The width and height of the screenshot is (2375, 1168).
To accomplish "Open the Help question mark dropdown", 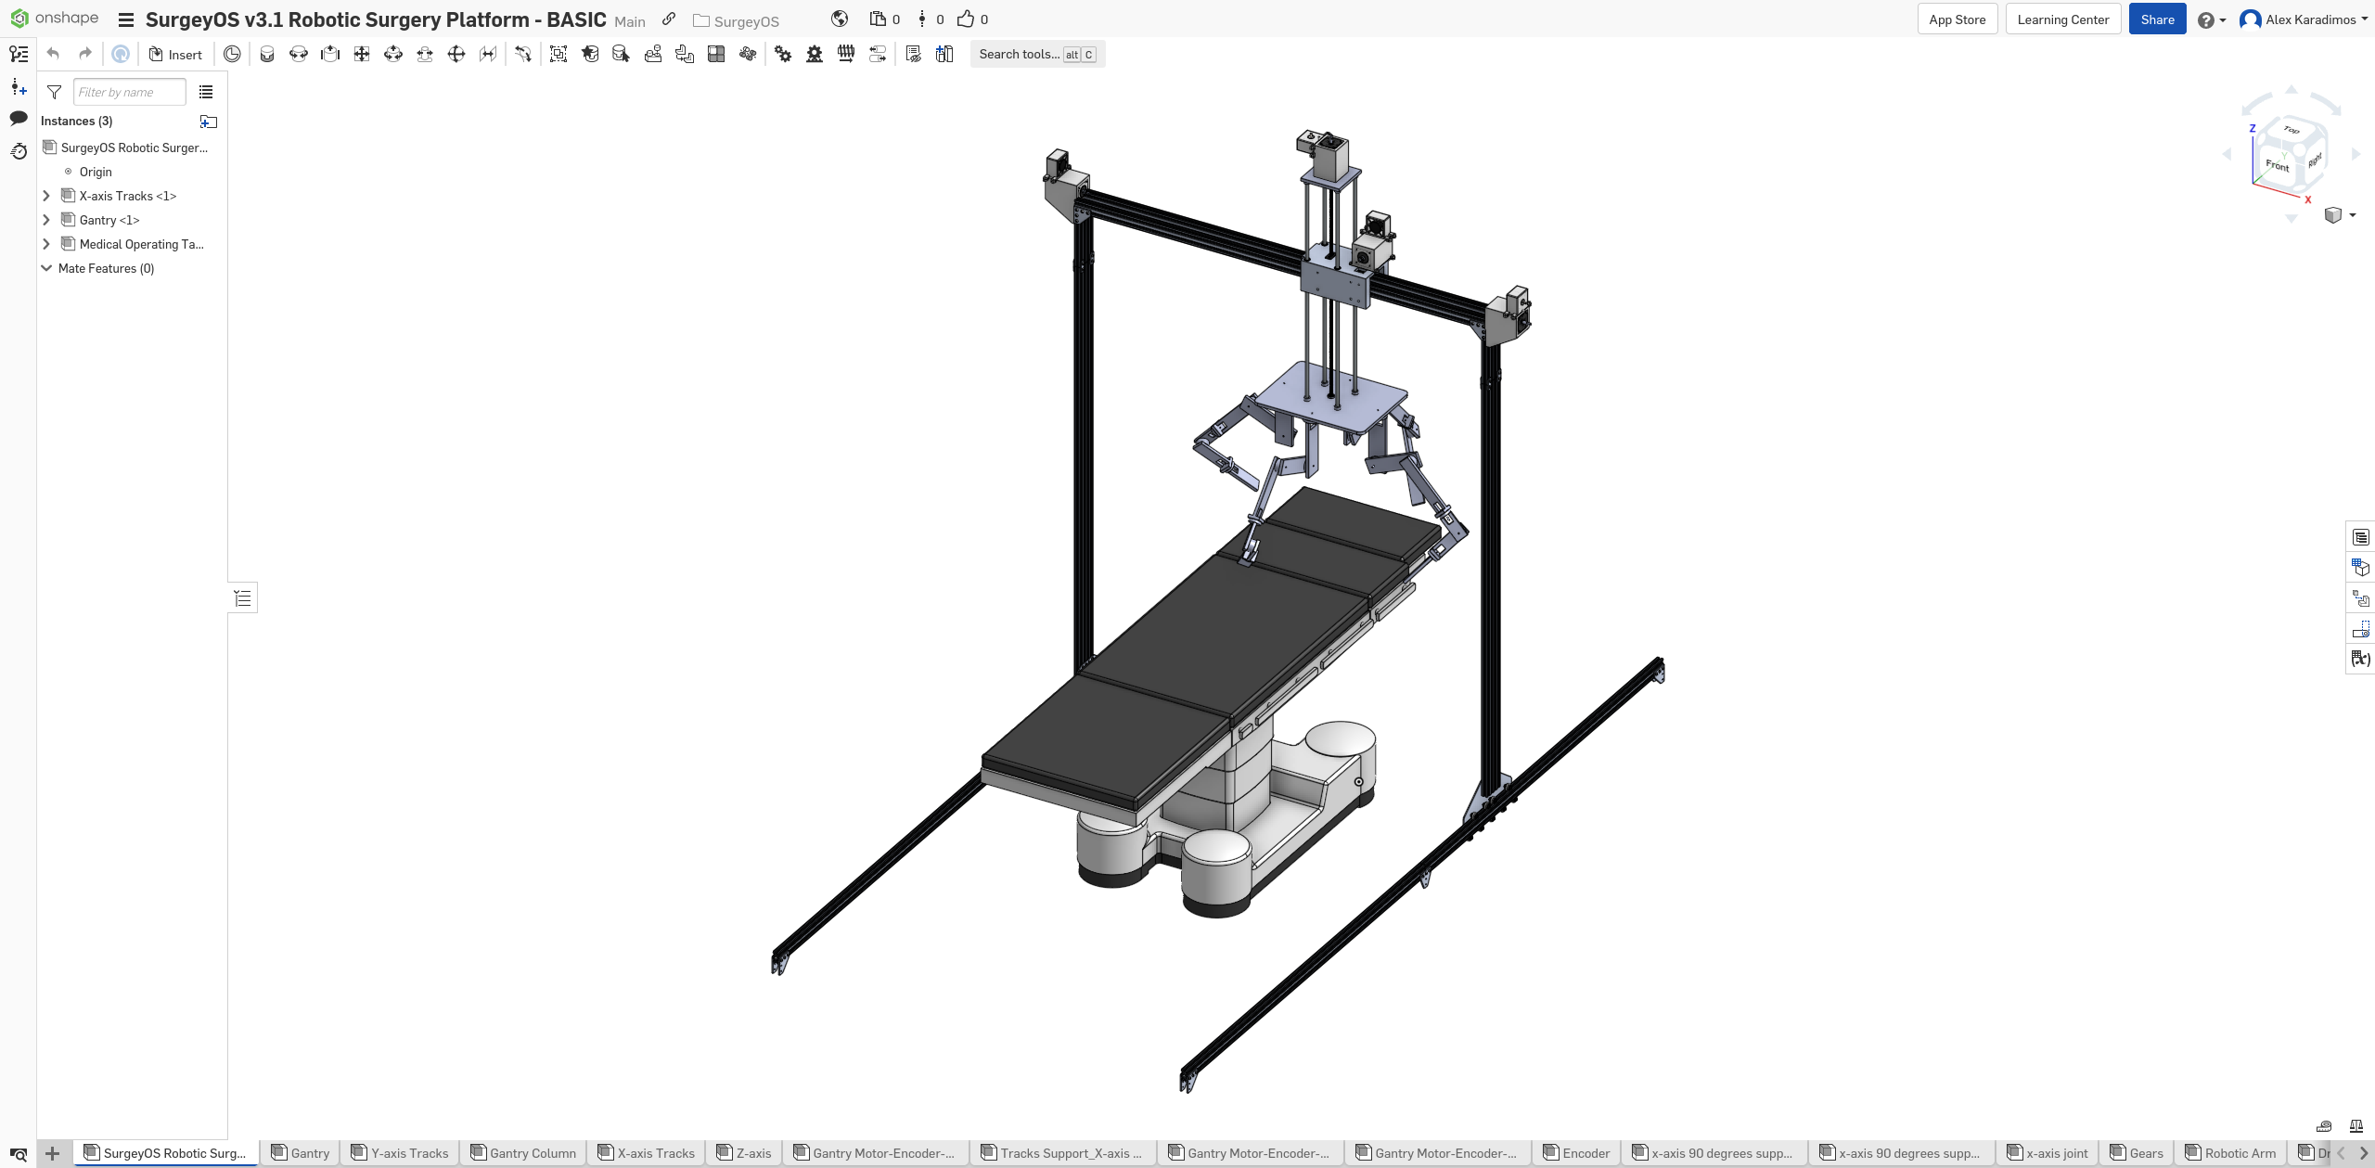I will [x=2212, y=19].
